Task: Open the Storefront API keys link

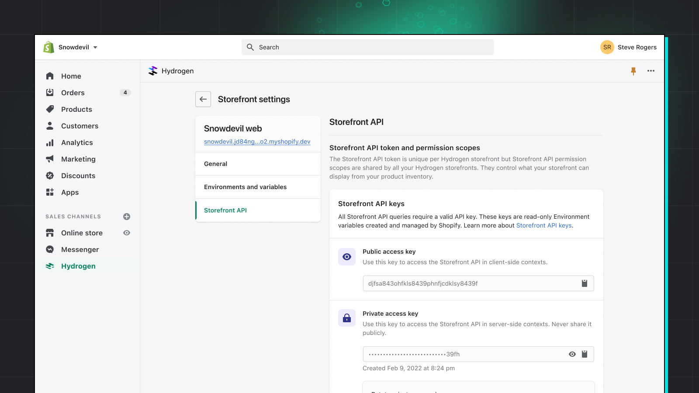Action: click(x=544, y=225)
